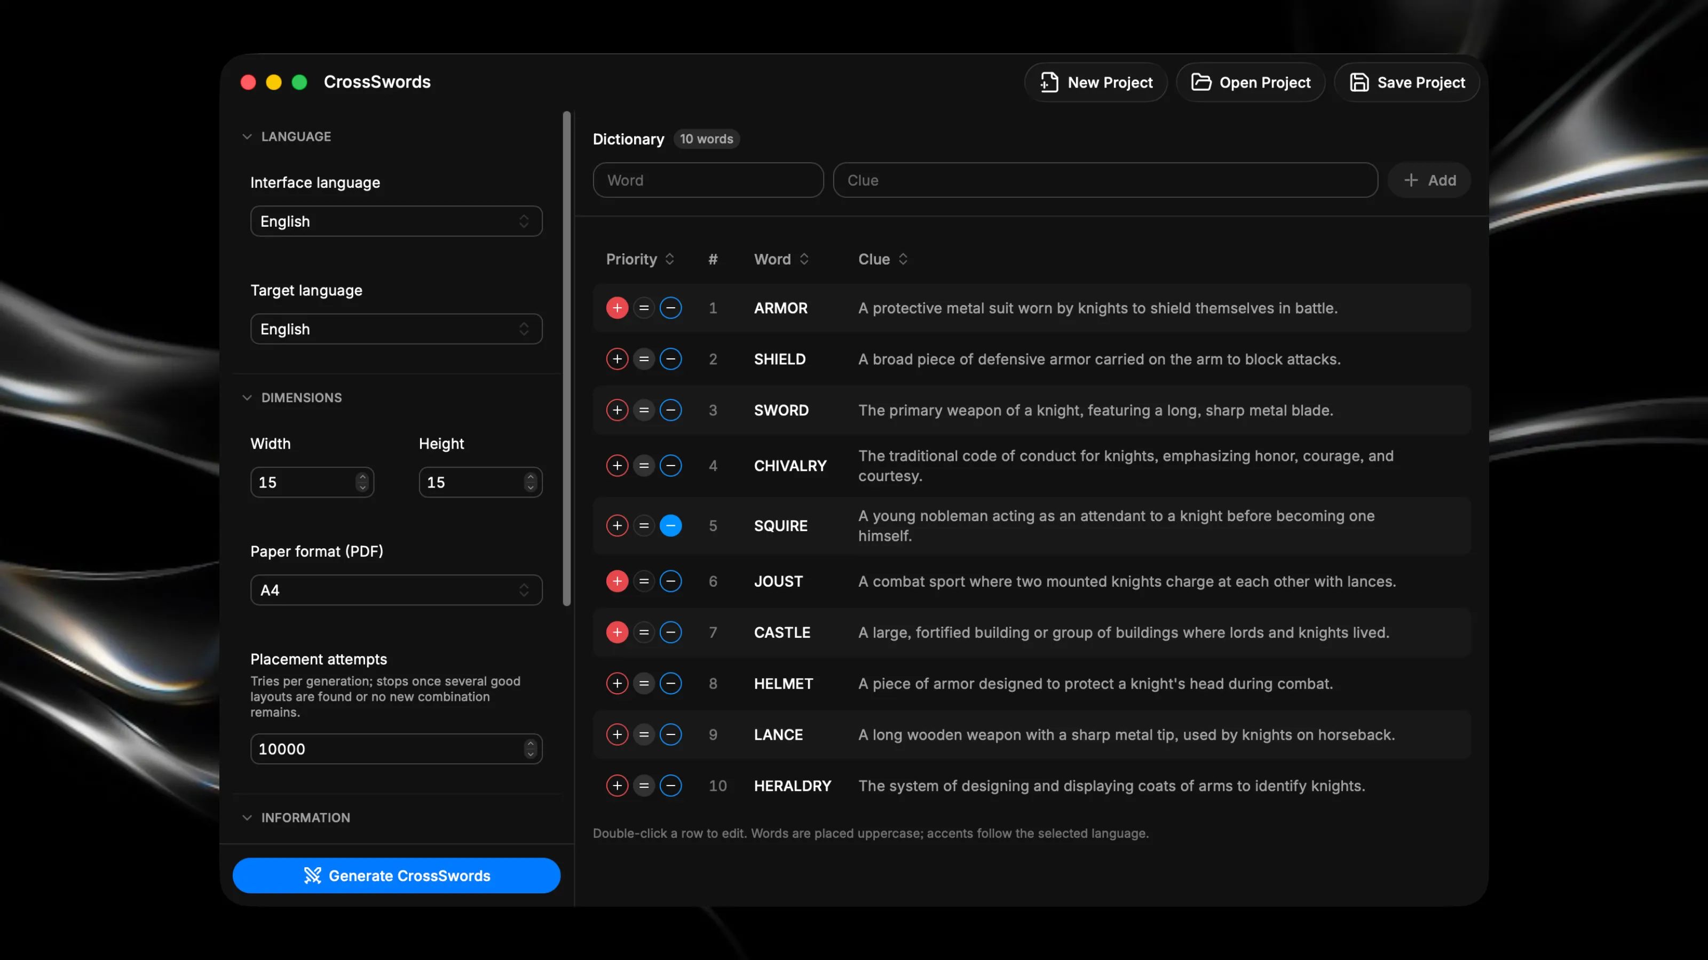
Task: Sort dictionary by Priority column
Action: (640, 259)
